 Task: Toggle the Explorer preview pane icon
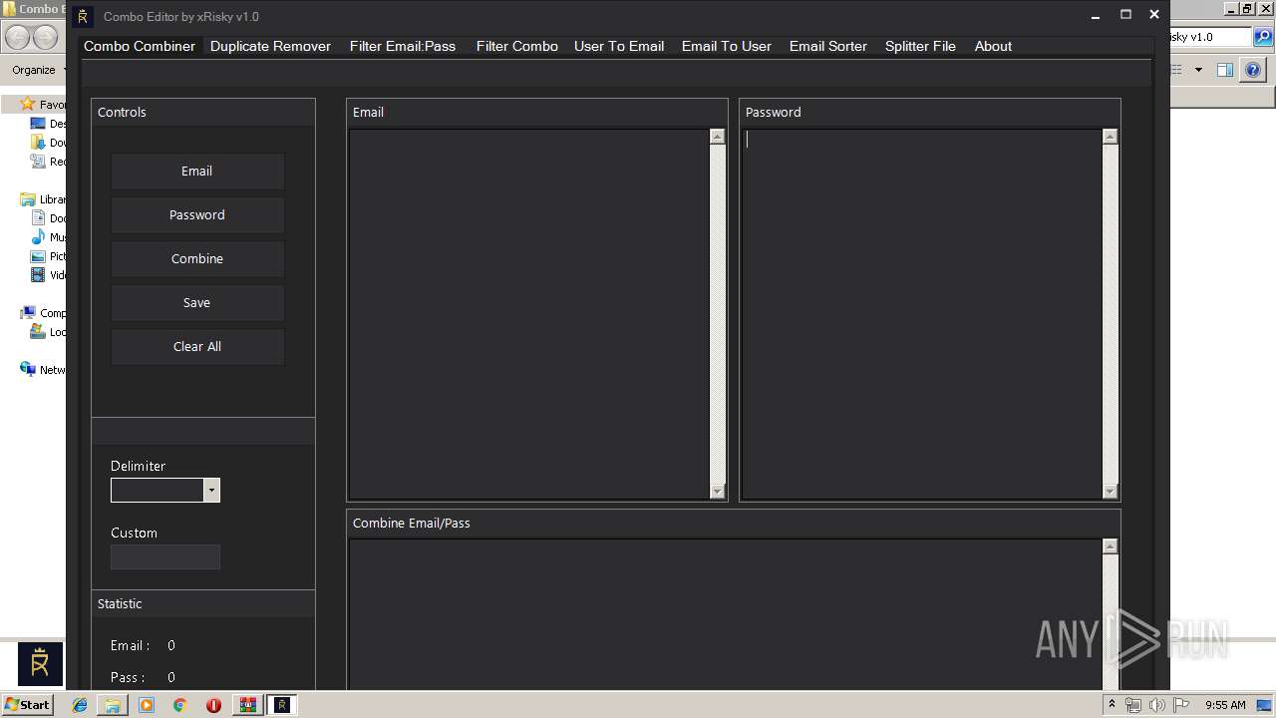click(1225, 70)
